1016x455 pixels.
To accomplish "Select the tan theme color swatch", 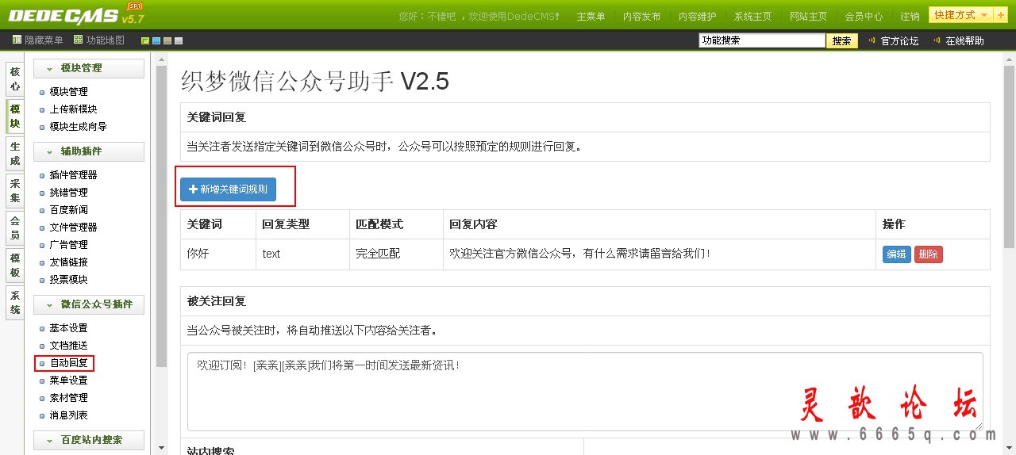I will click(167, 41).
